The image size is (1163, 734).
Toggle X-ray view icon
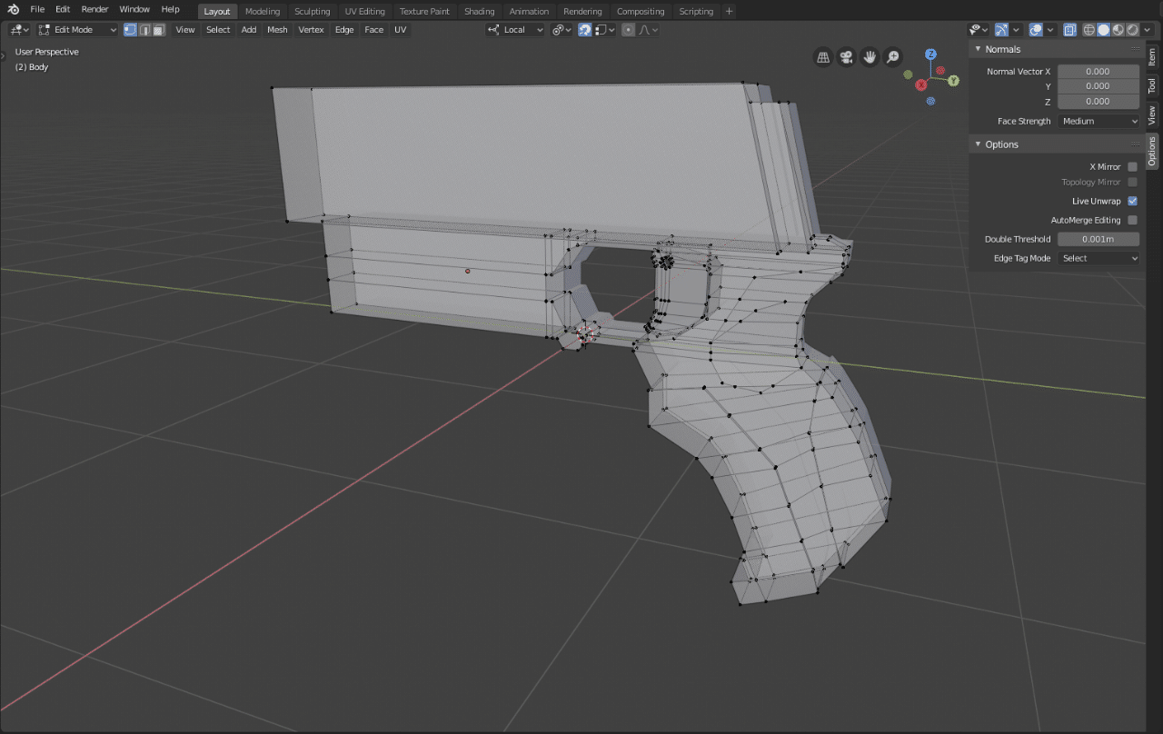pyautogui.click(x=1069, y=30)
